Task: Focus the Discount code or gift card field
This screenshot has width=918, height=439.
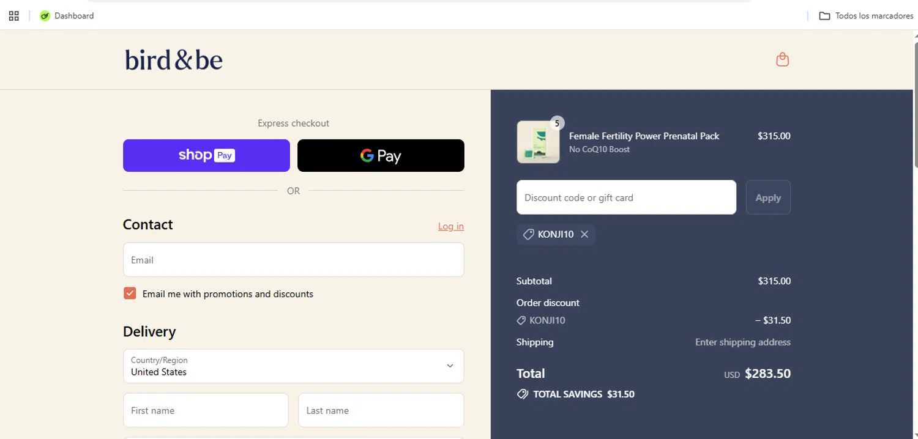Action: 626,197
